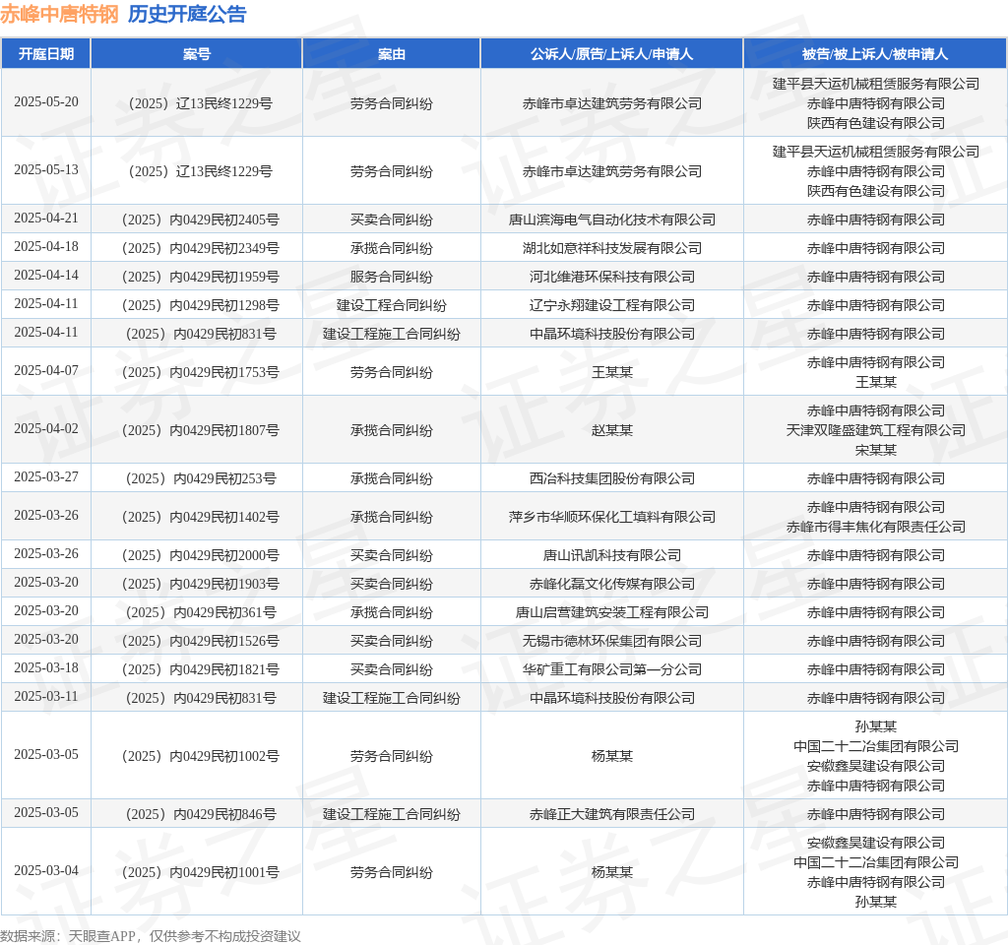This screenshot has width=1008, height=945.
Task: Click the 开庭日期 column header
Action: (x=45, y=54)
